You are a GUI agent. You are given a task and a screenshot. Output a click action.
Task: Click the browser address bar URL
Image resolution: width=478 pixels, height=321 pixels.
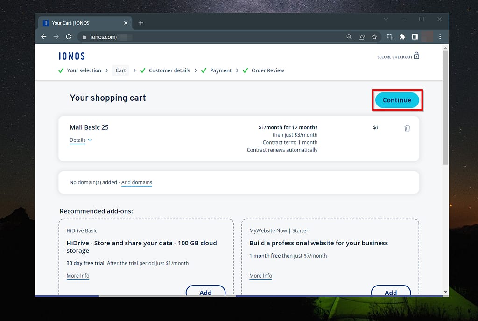[104, 37]
